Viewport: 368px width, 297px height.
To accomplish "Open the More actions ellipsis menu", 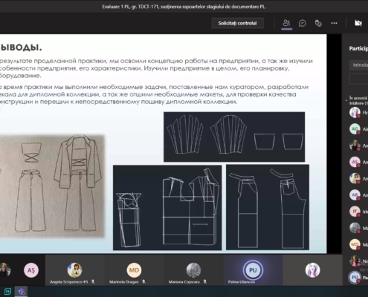I will pos(334,23).
